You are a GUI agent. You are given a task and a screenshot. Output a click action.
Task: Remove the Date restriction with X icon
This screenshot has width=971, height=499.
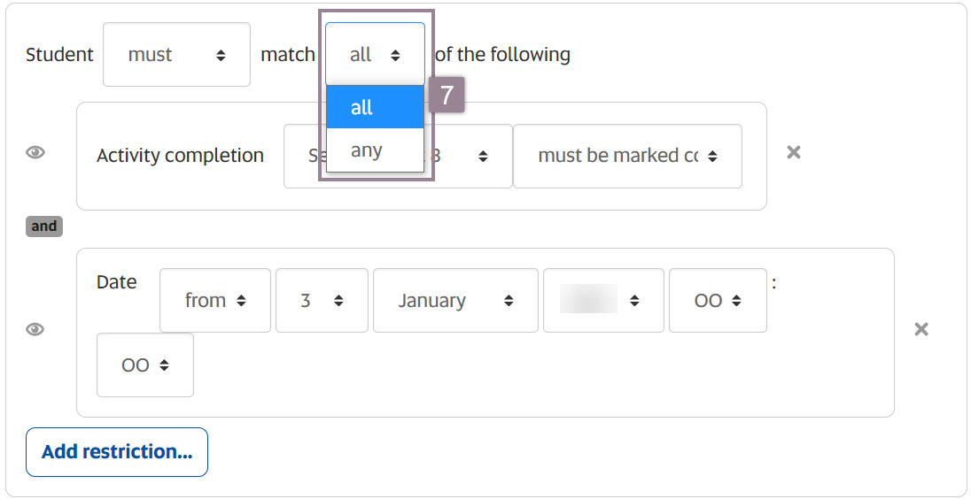[921, 329]
